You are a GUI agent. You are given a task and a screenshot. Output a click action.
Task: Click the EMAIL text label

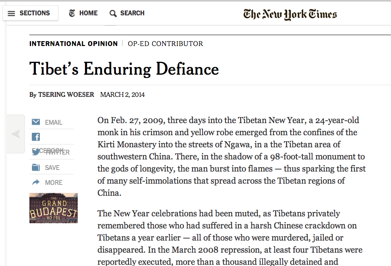point(54,122)
